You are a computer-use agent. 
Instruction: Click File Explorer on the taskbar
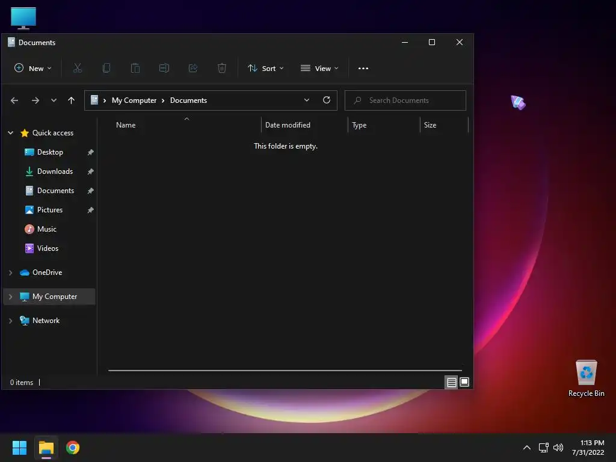46,448
